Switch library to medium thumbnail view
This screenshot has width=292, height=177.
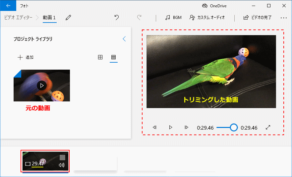[x=100, y=57]
